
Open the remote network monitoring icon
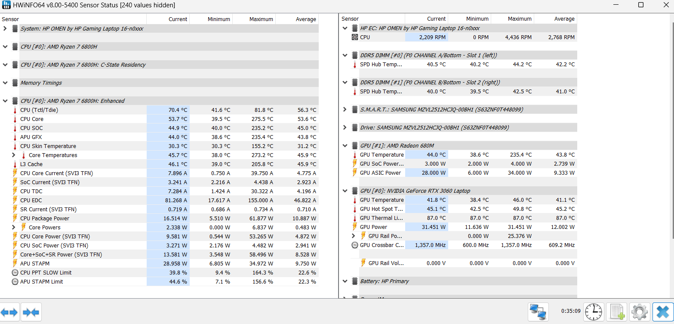[x=538, y=311]
